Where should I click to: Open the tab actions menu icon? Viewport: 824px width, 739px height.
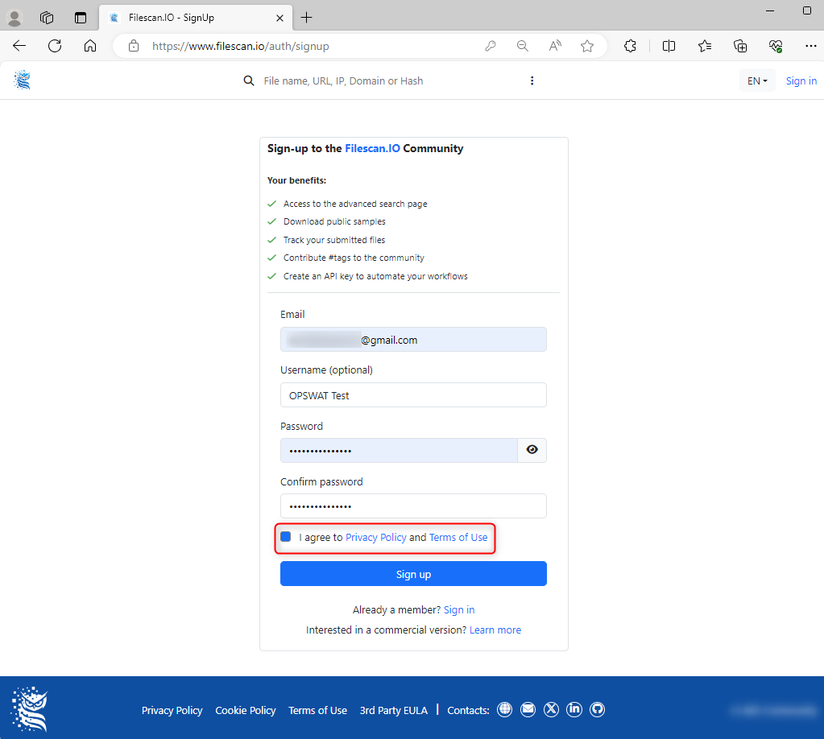(x=81, y=18)
